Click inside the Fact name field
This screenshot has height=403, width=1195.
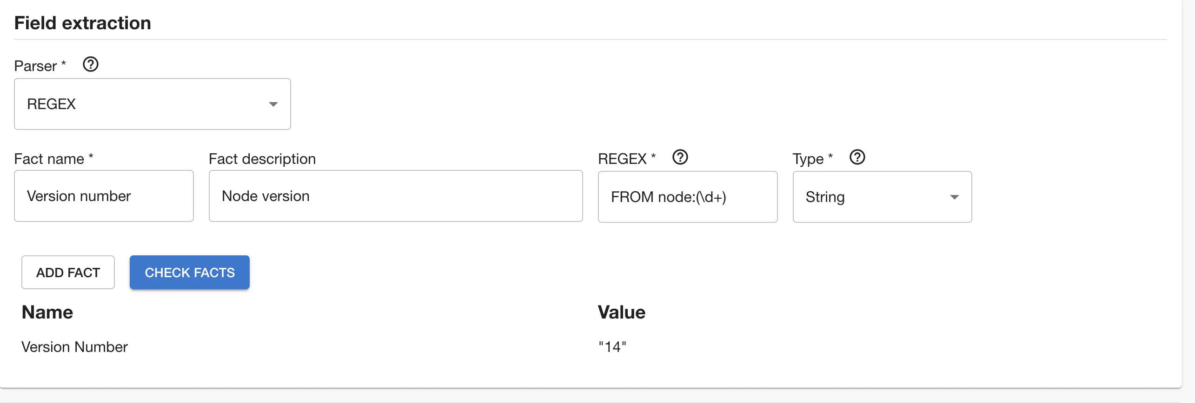pos(103,195)
